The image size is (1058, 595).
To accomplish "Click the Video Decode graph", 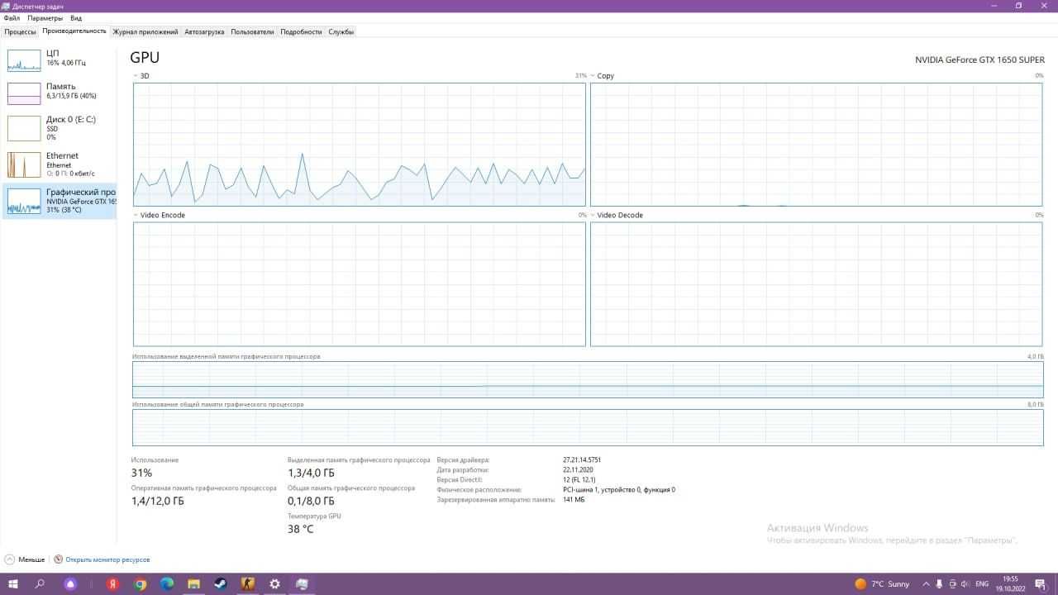I will tap(816, 283).
